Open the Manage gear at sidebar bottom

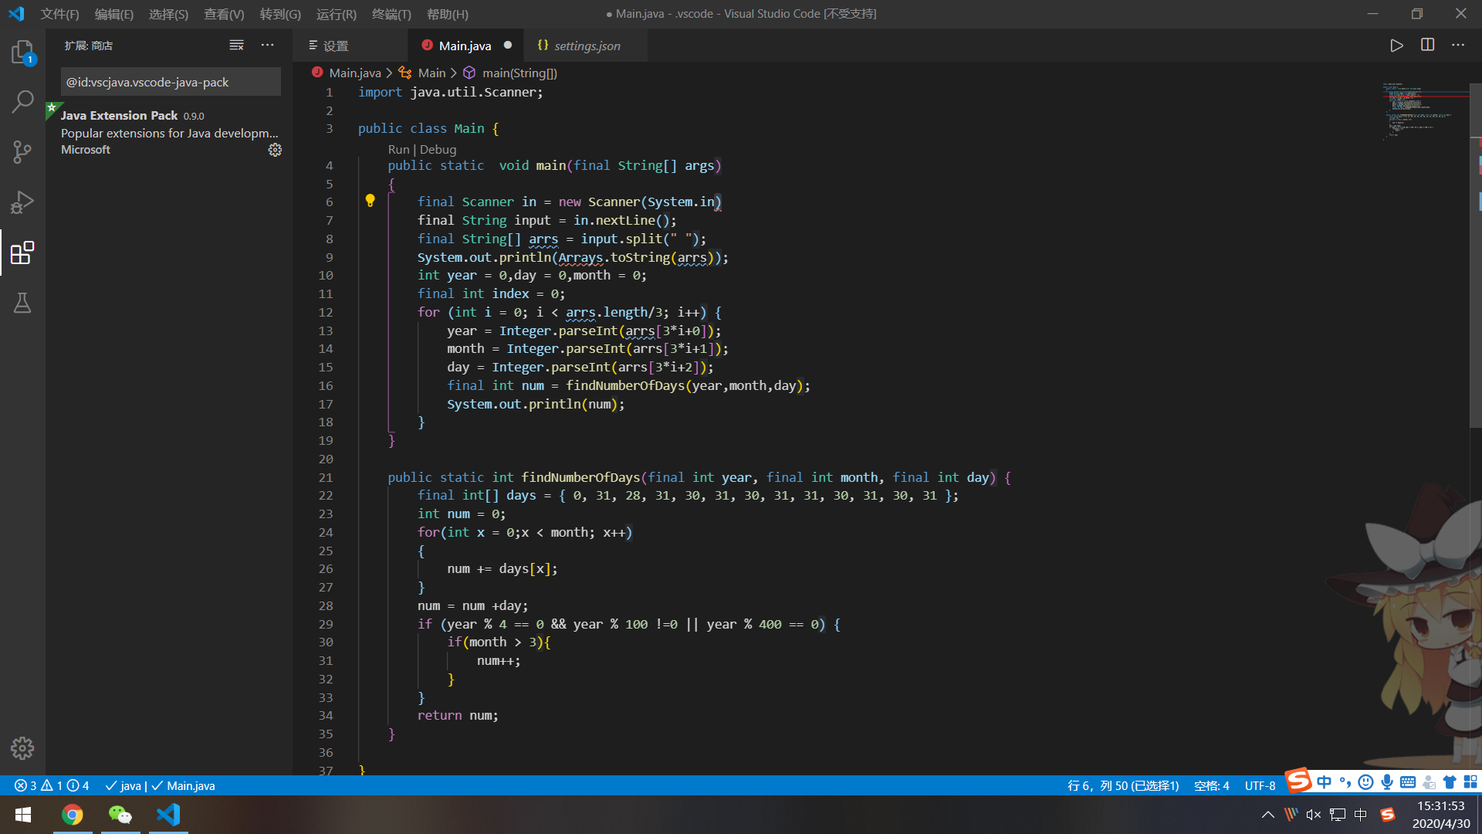point(22,748)
